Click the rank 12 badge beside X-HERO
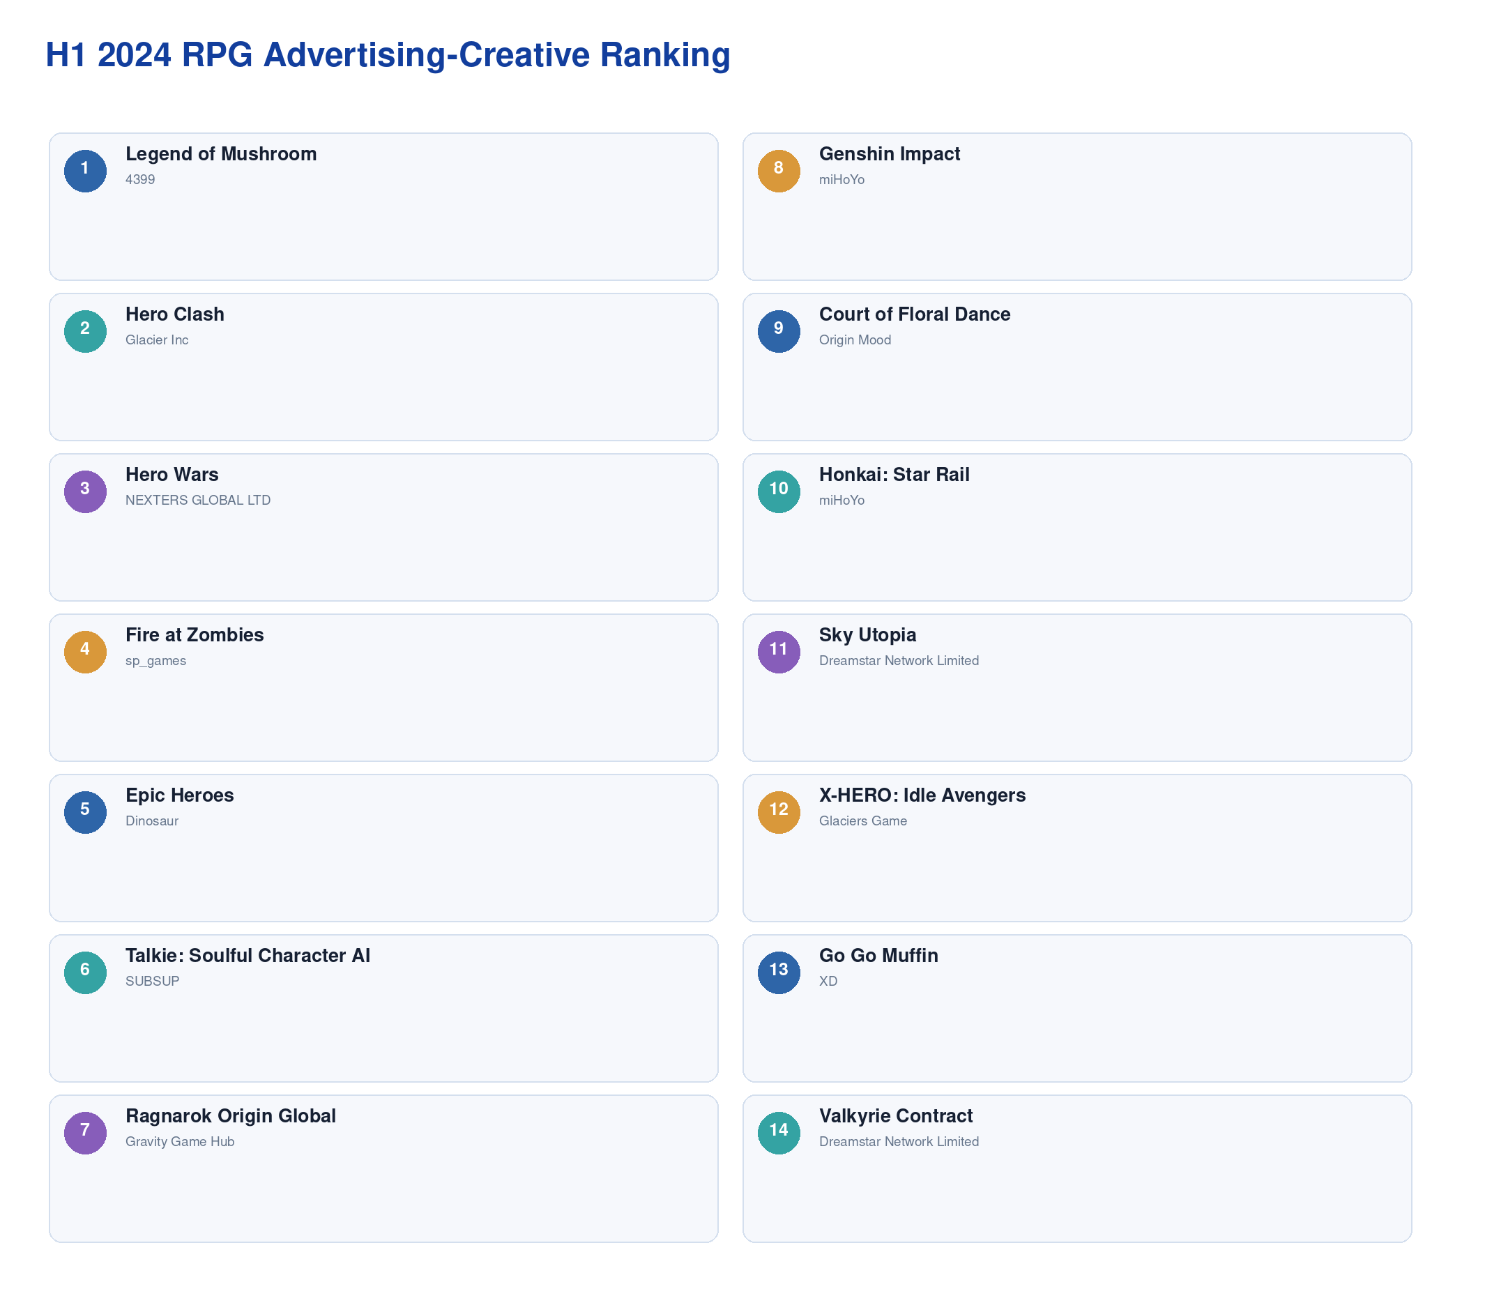Viewport: 1485px width, 1312px height. pos(780,814)
